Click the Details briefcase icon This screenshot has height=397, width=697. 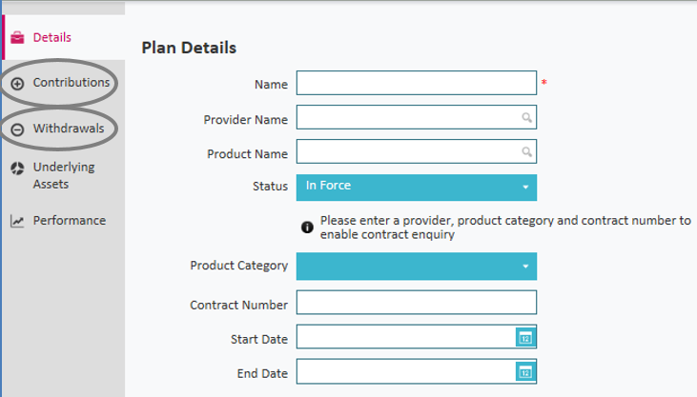click(17, 38)
